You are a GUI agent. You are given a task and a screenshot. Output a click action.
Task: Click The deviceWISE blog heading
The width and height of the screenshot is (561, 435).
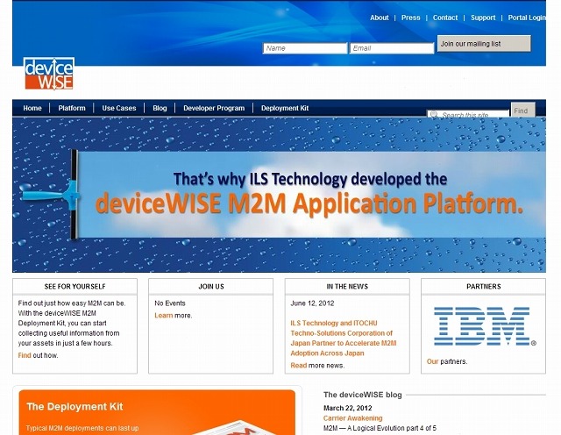pos(362,395)
